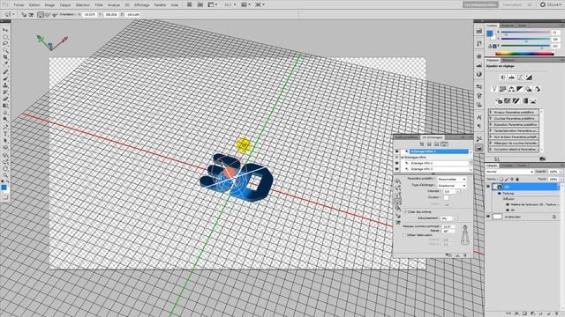Select the Crop tool
565x317 pixels.
click(5, 57)
